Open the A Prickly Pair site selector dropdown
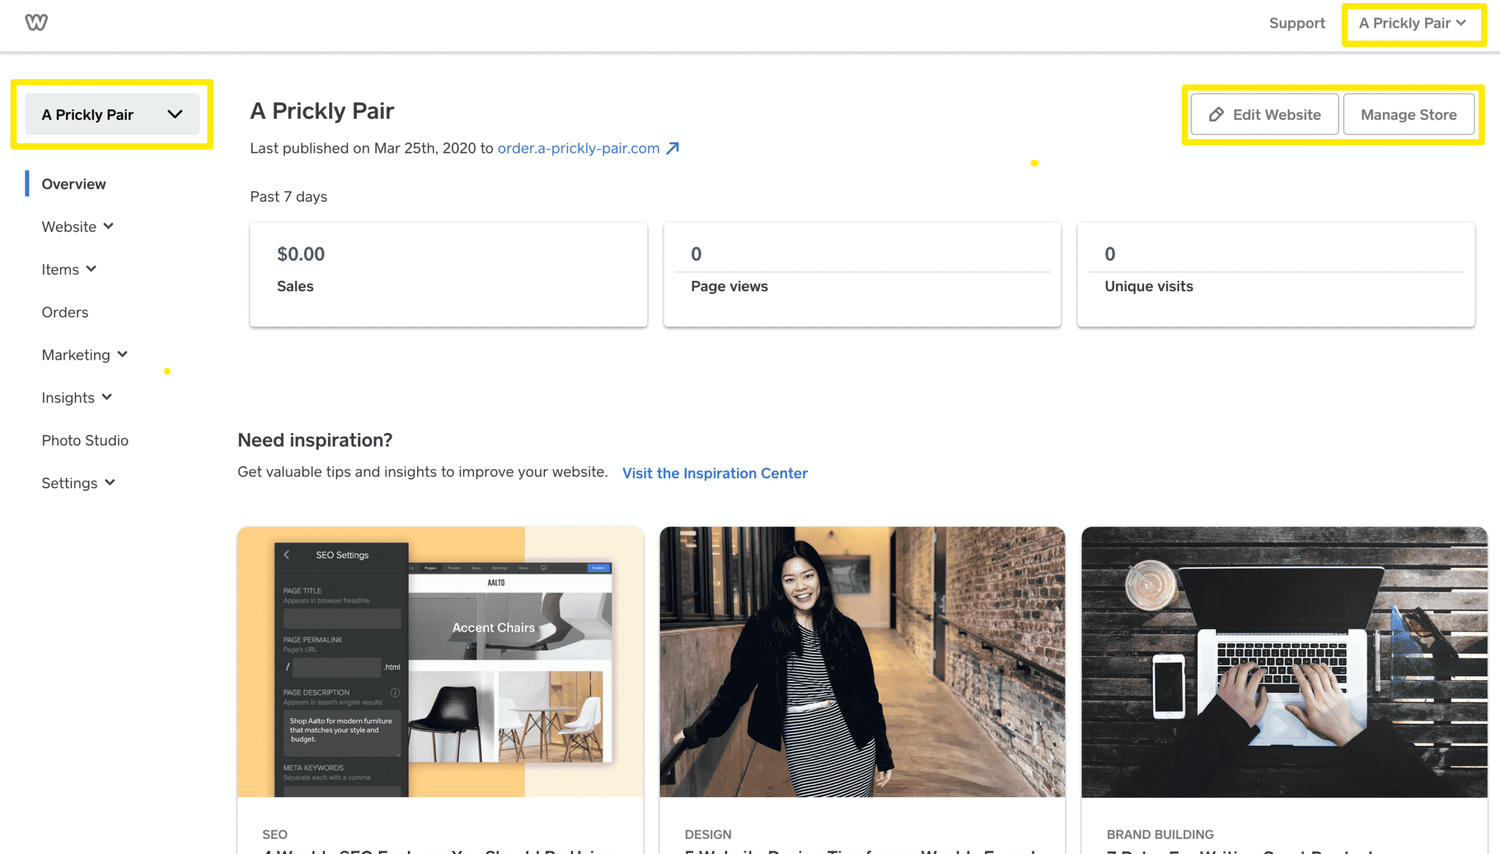The width and height of the screenshot is (1500, 854). (112, 114)
